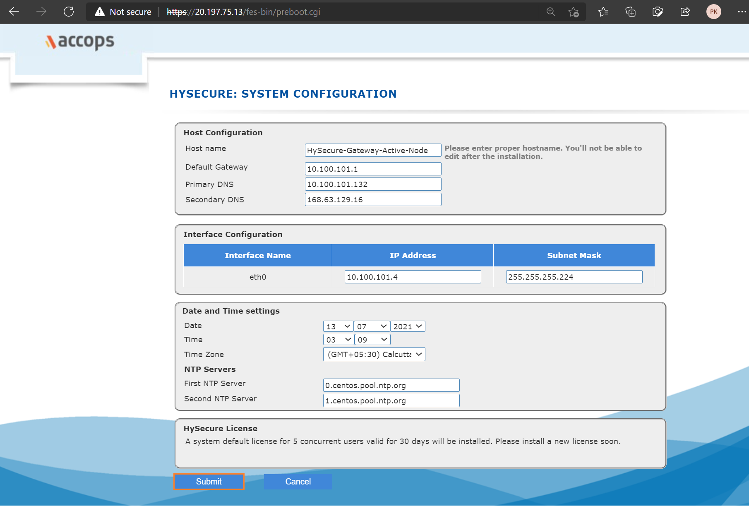Image resolution: width=749 pixels, height=506 pixels.
Task: Click the Submit button
Action: coord(209,482)
